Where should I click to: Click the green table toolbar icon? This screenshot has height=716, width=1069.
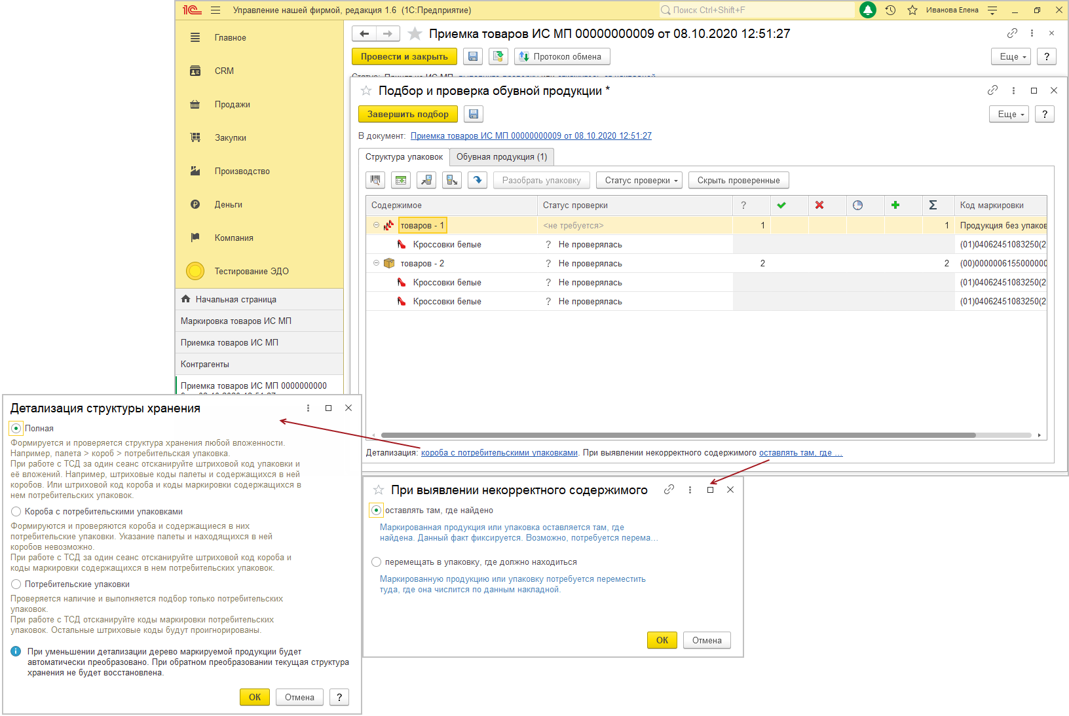point(401,180)
